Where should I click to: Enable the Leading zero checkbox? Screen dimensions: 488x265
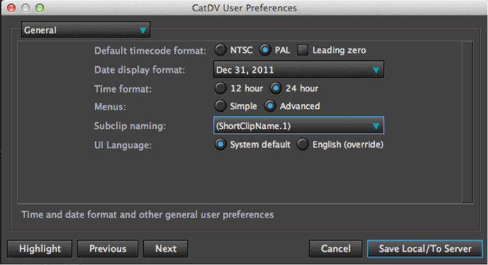pos(302,50)
